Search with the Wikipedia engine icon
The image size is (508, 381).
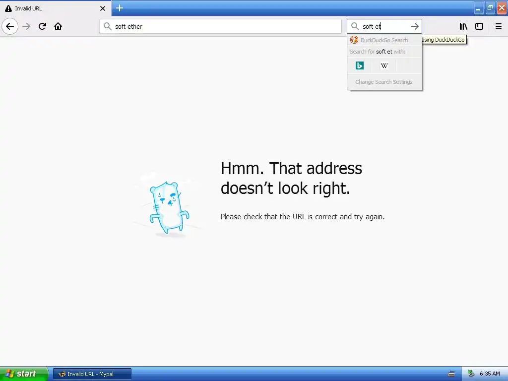tap(384, 66)
